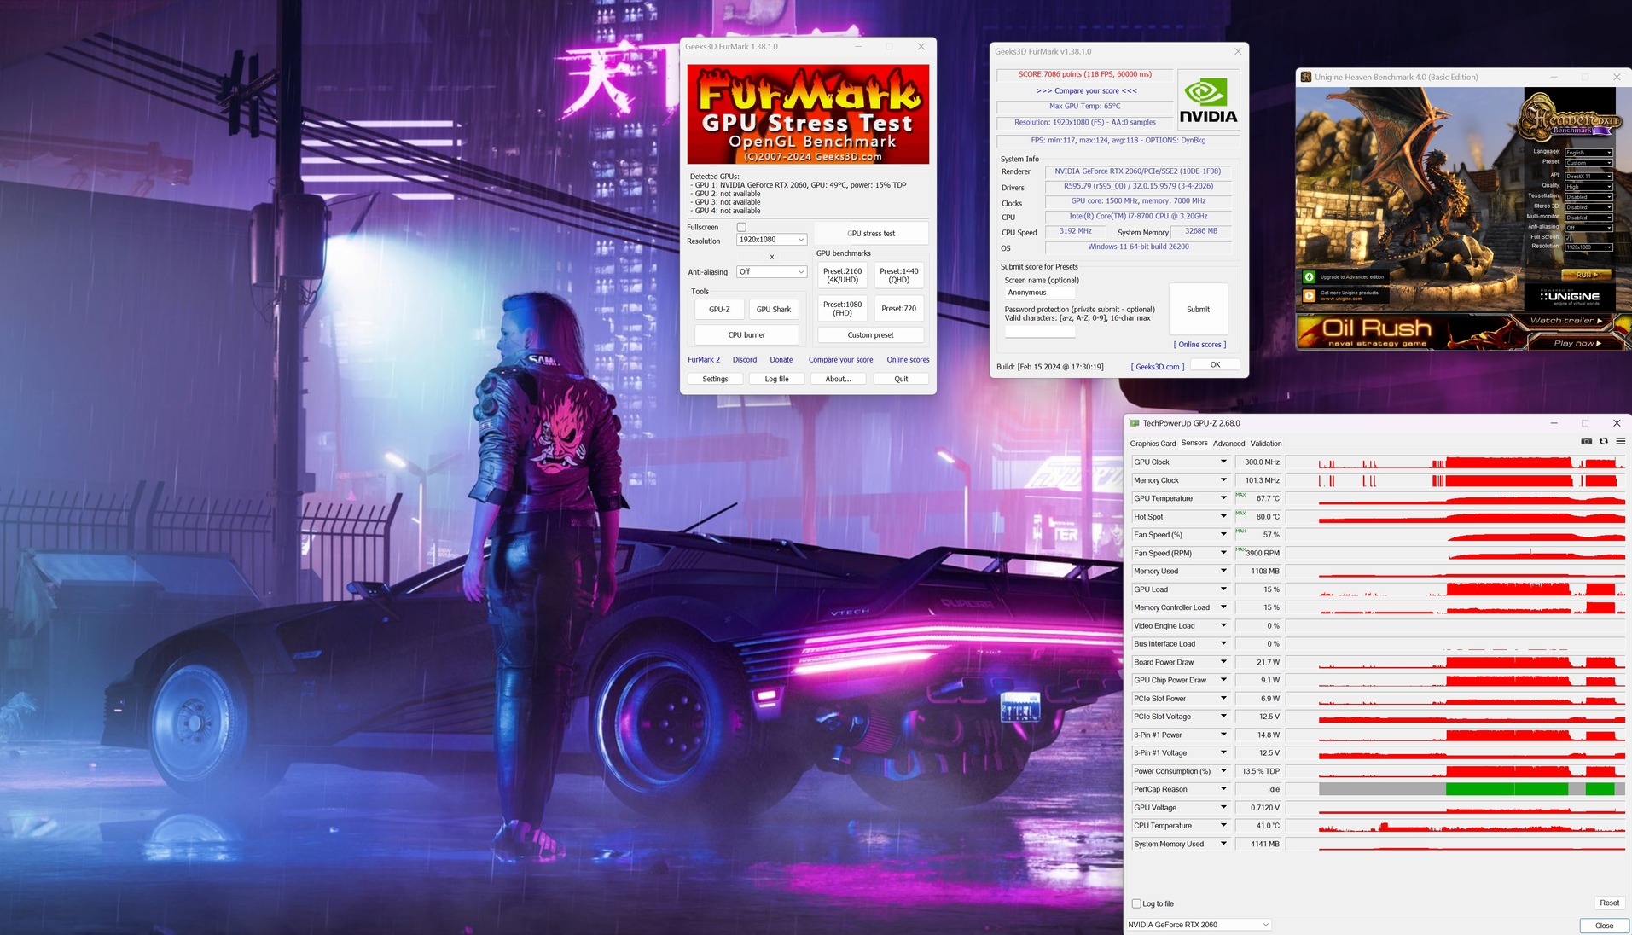Expand Hot Spot sensor options arrow
This screenshot has width=1632, height=935.
pos(1223,516)
